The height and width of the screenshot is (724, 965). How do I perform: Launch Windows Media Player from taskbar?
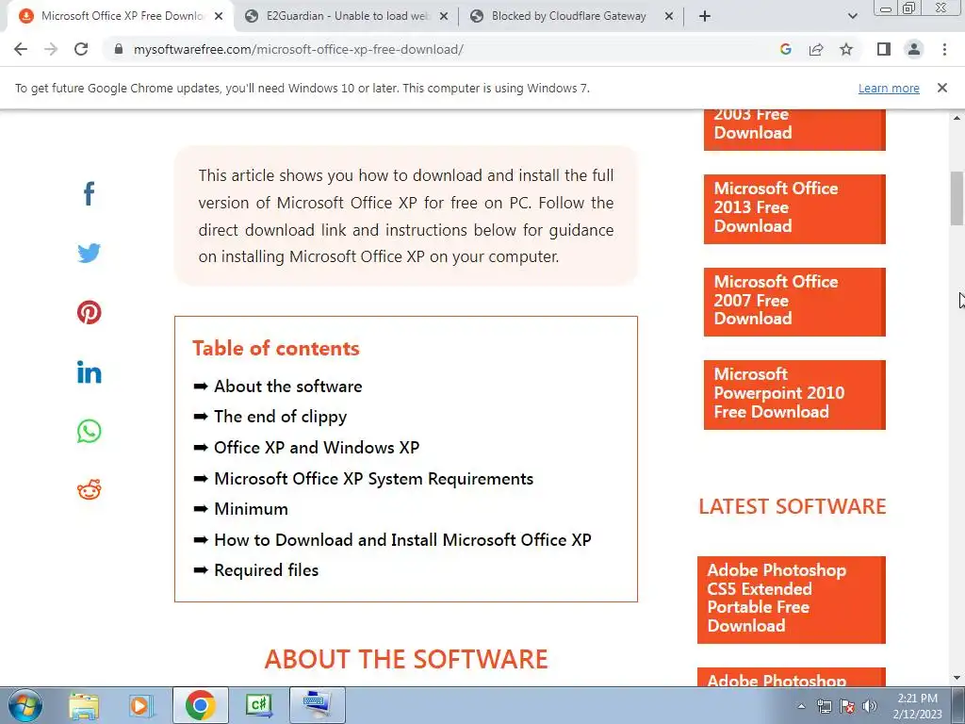point(141,706)
